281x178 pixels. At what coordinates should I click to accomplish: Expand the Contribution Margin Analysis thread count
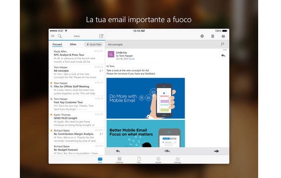pyautogui.click(x=101, y=134)
